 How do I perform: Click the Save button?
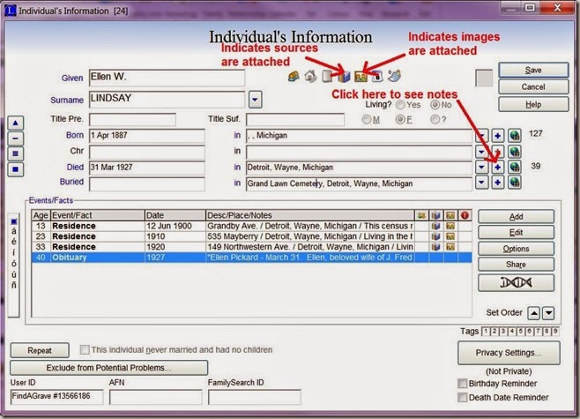click(x=533, y=70)
